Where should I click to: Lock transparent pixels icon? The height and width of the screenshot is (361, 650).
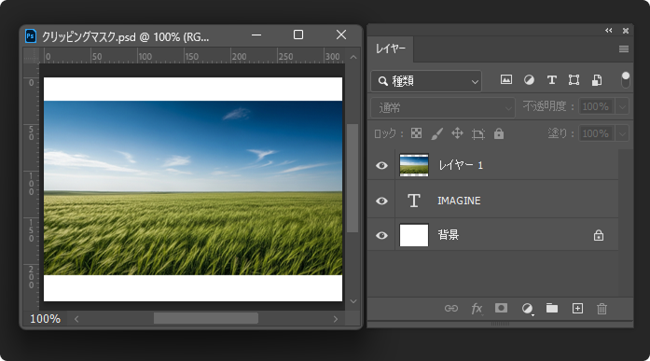416,133
